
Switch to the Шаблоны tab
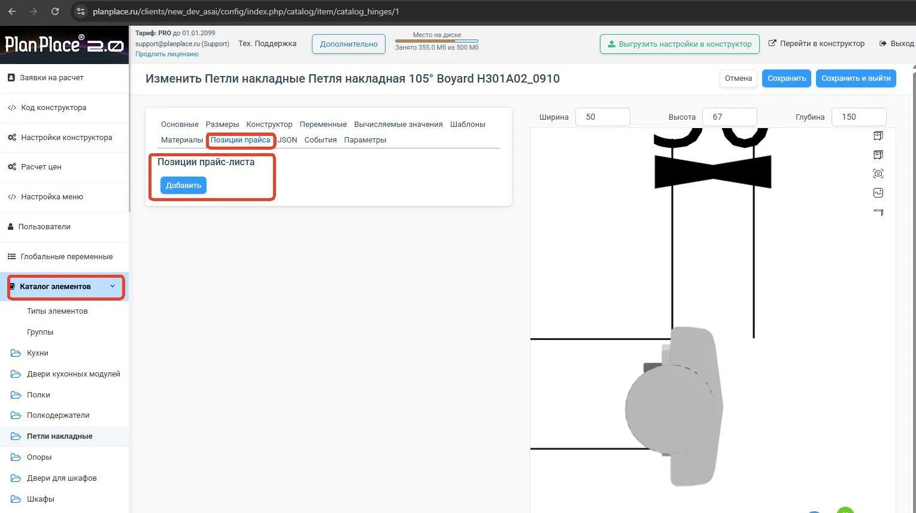tap(468, 125)
